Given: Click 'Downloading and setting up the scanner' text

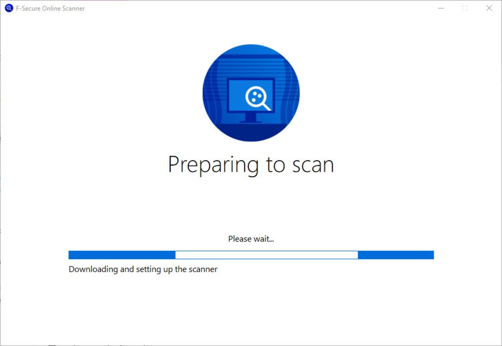Looking at the screenshot, I should pos(143,269).
